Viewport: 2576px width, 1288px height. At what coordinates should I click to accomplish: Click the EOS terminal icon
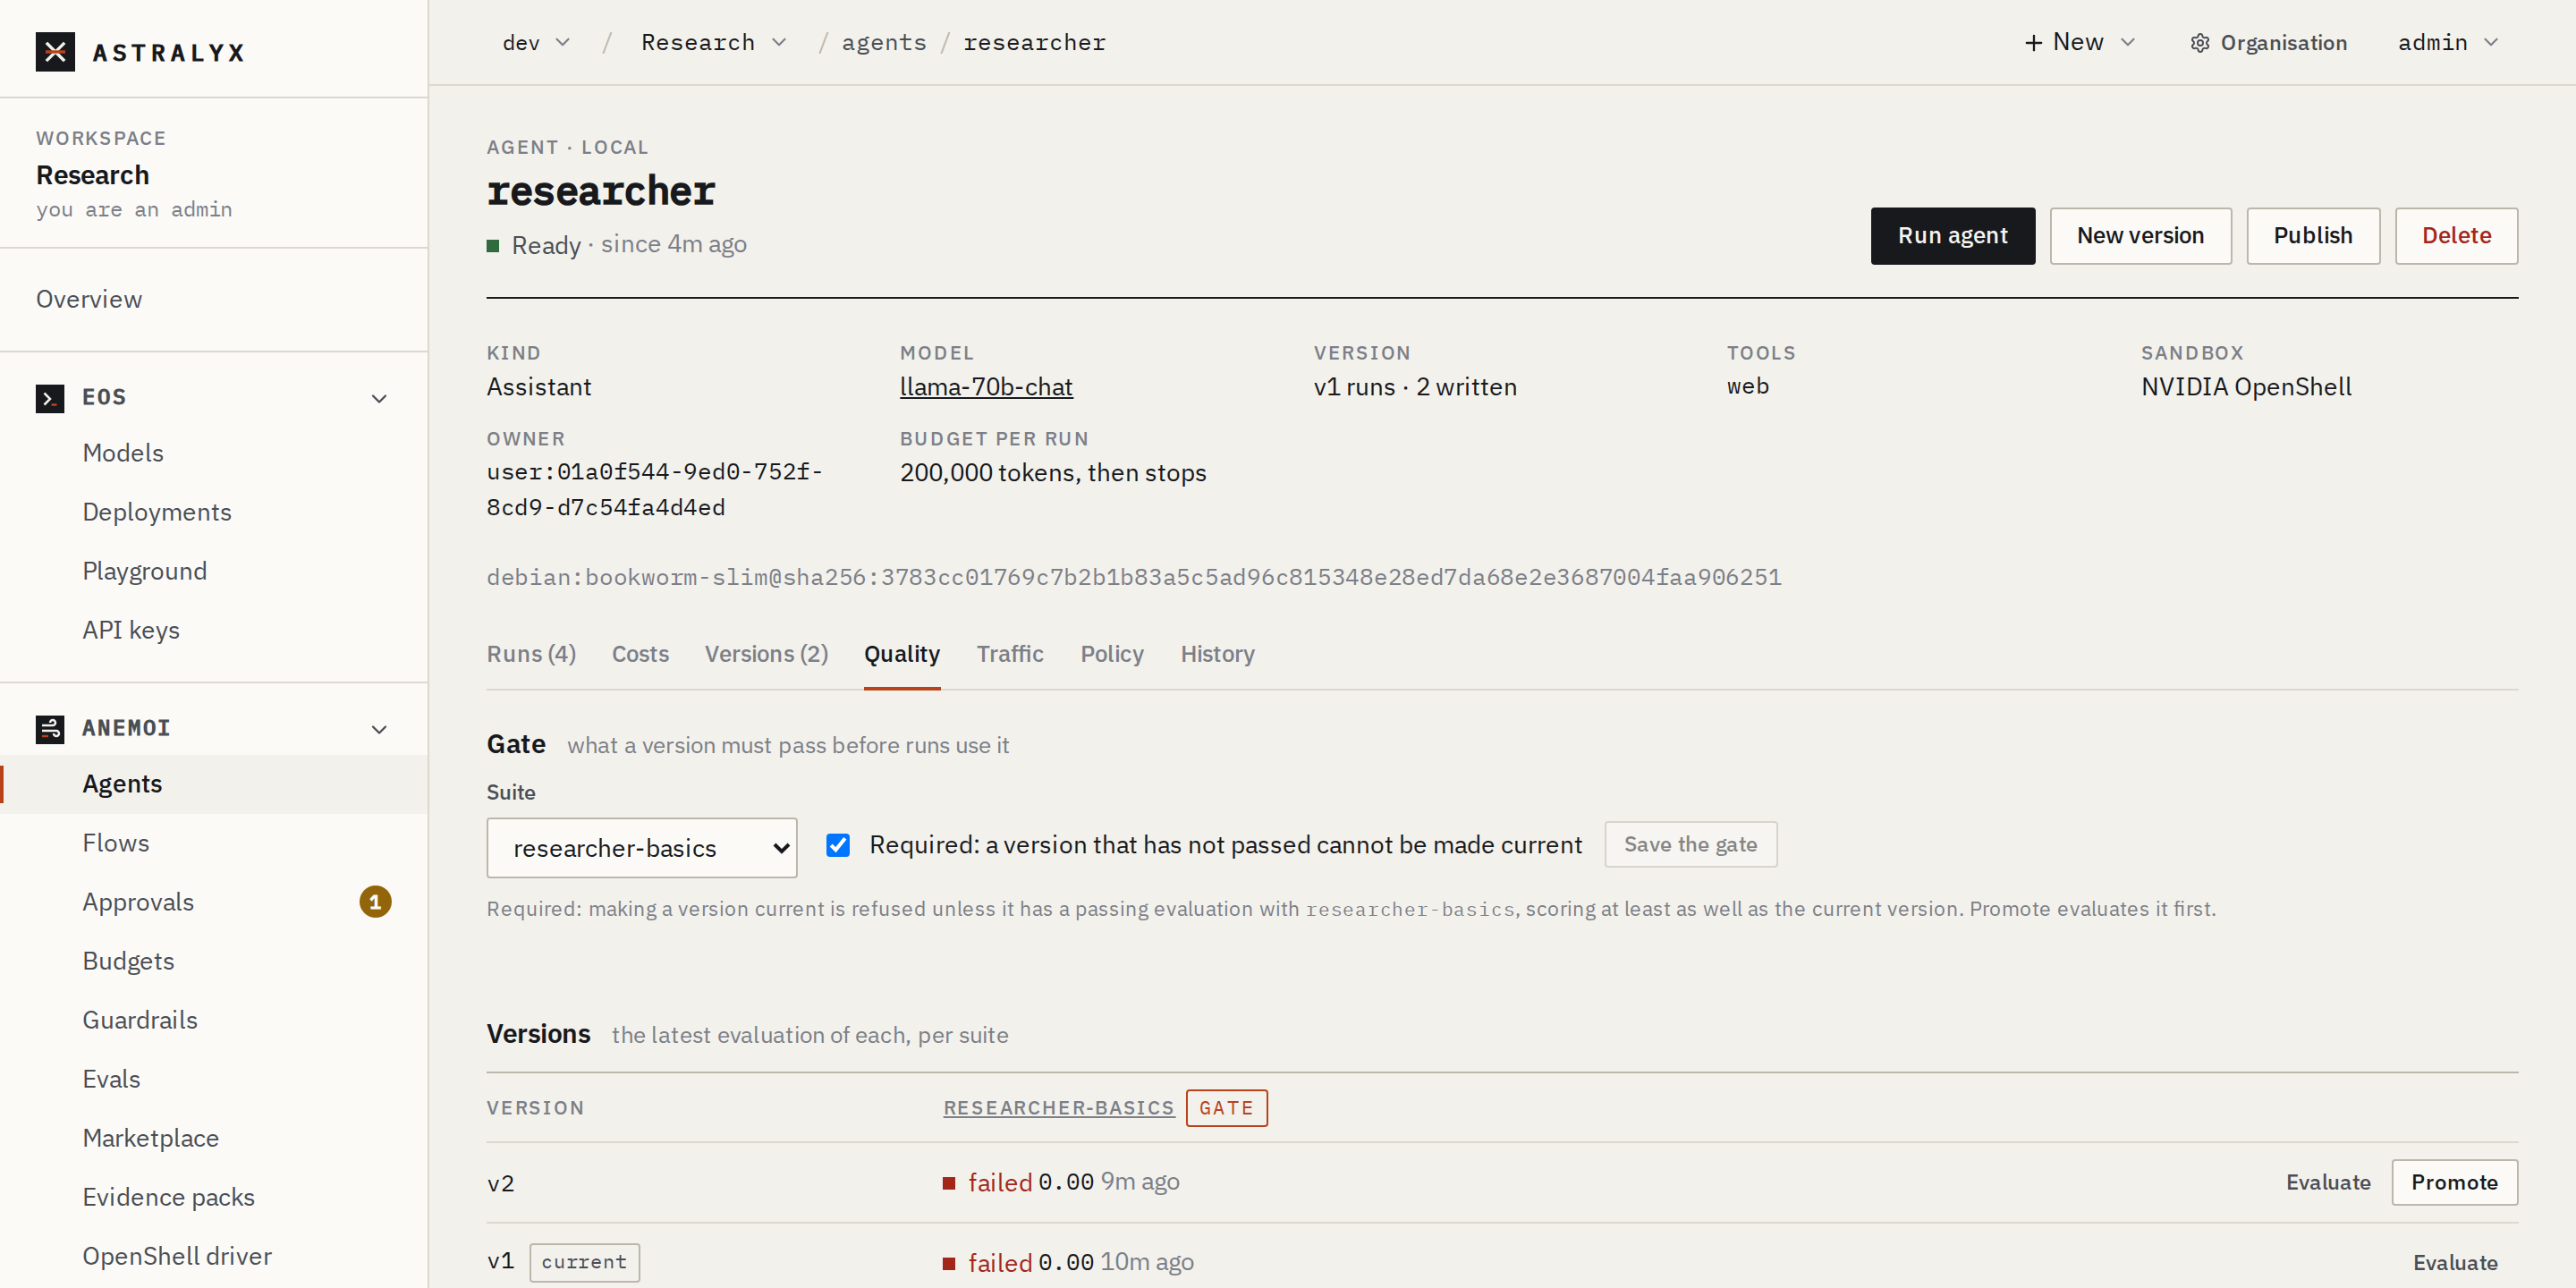(50, 398)
